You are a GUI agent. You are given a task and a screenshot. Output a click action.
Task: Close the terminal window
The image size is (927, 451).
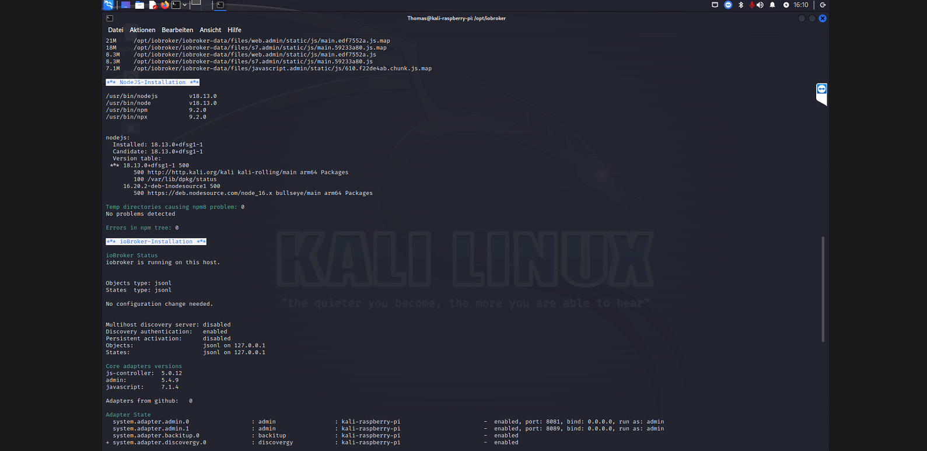[823, 18]
